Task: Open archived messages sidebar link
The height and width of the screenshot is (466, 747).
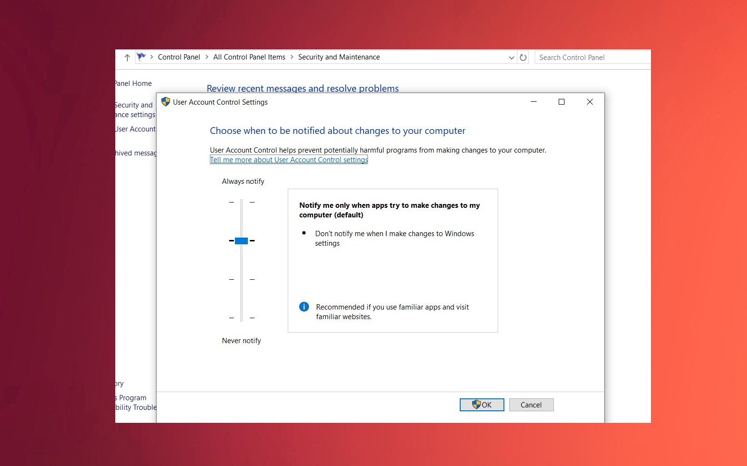Action: [x=136, y=153]
